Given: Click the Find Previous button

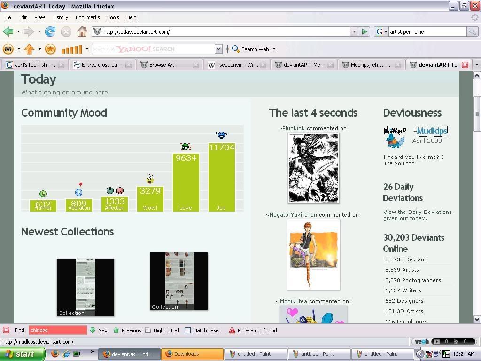Looking at the screenshot, I should (x=127, y=330).
